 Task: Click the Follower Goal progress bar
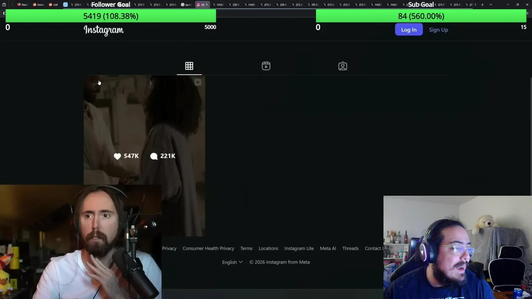pyautogui.click(x=111, y=16)
